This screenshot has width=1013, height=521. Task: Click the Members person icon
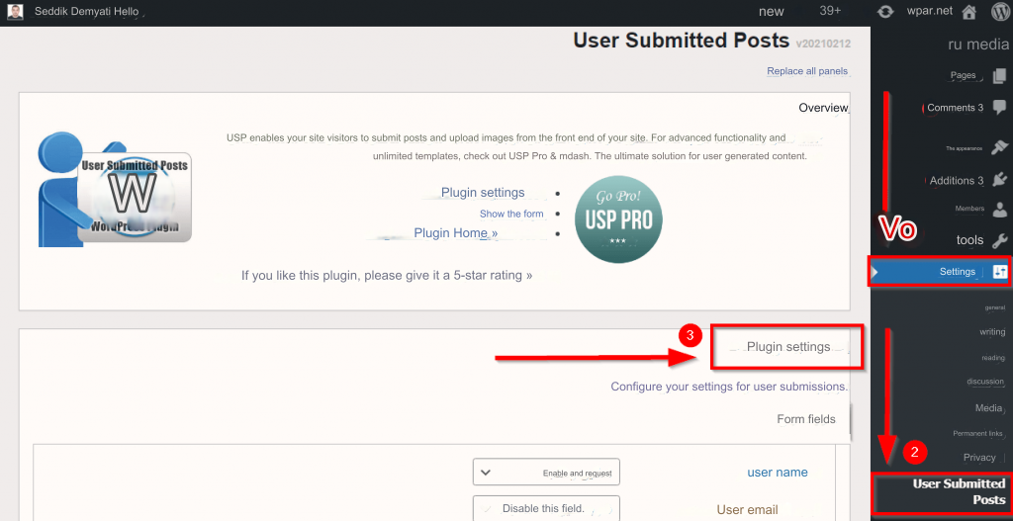(999, 209)
